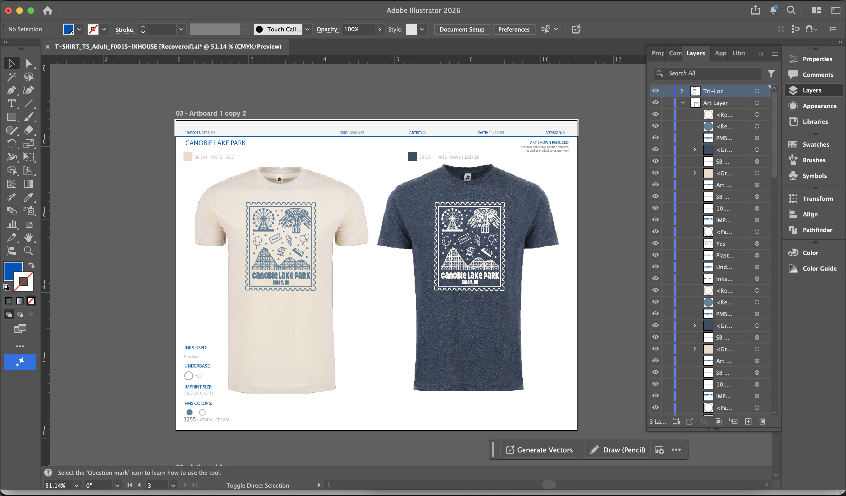Switch to the Com panel tab

click(675, 53)
